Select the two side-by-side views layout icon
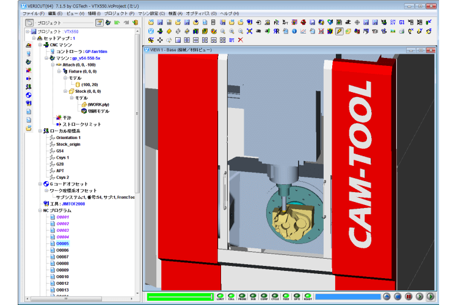 point(187,40)
